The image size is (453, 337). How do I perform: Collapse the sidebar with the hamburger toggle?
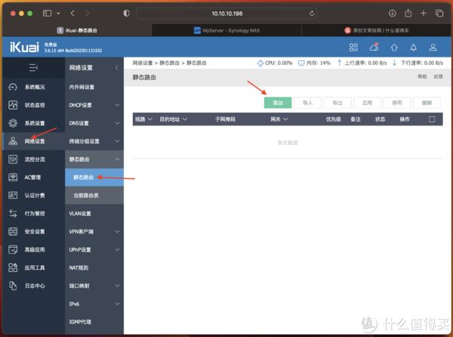pyautogui.click(x=33, y=68)
